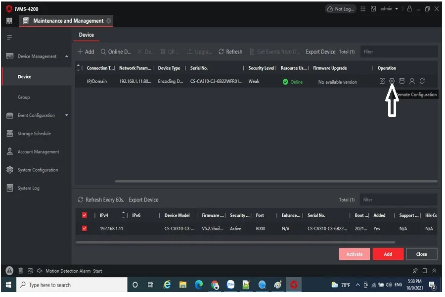Open the Windows Start menu

click(x=8, y=285)
